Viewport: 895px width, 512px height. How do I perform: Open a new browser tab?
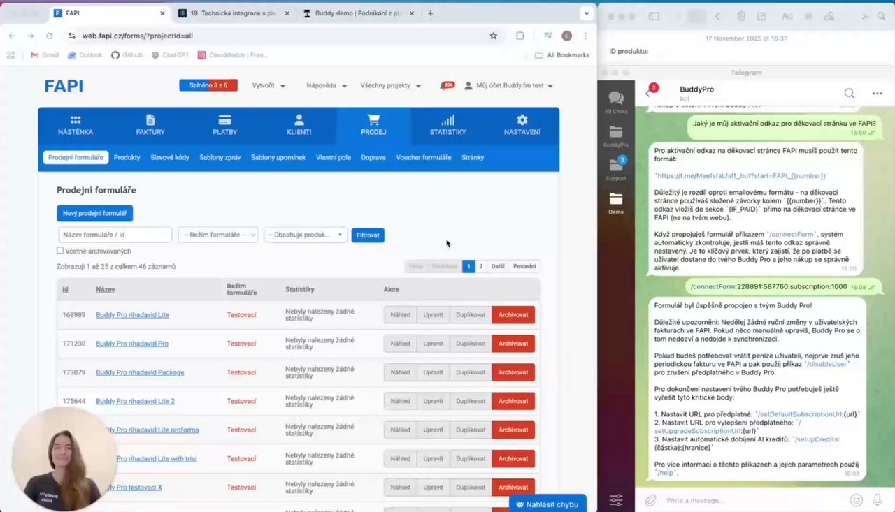click(x=430, y=13)
